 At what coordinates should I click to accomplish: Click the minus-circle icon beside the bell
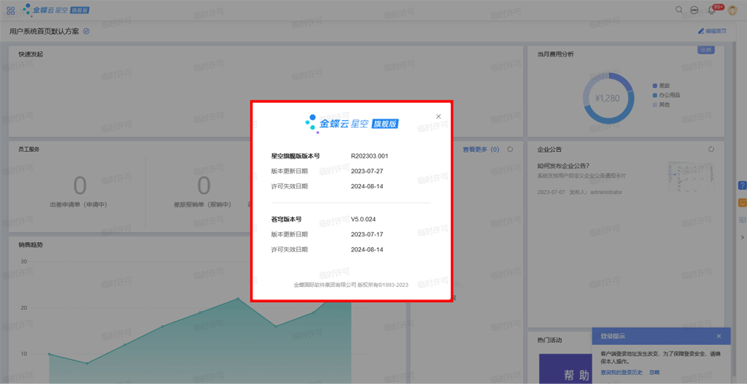point(694,10)
